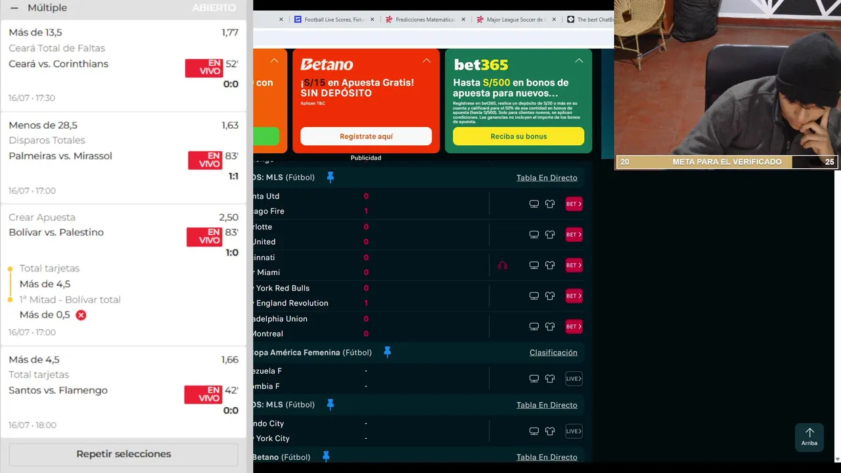The height and width of the screenshot is (473, 841).
Task: Click the BET button in the Charlotte match row
Action: pyautogui.click(x=574, y=235)
